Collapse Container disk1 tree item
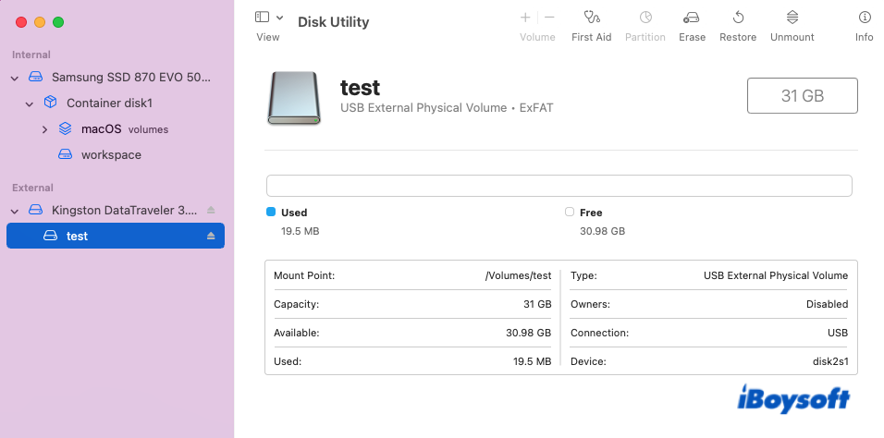Screen dimensions: 884x438 pos(30,103)
